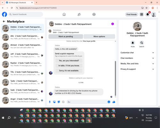Open Ahmed conversation in list
The height and width of the screenshot is (128, 160).
[x=22, y=46]
